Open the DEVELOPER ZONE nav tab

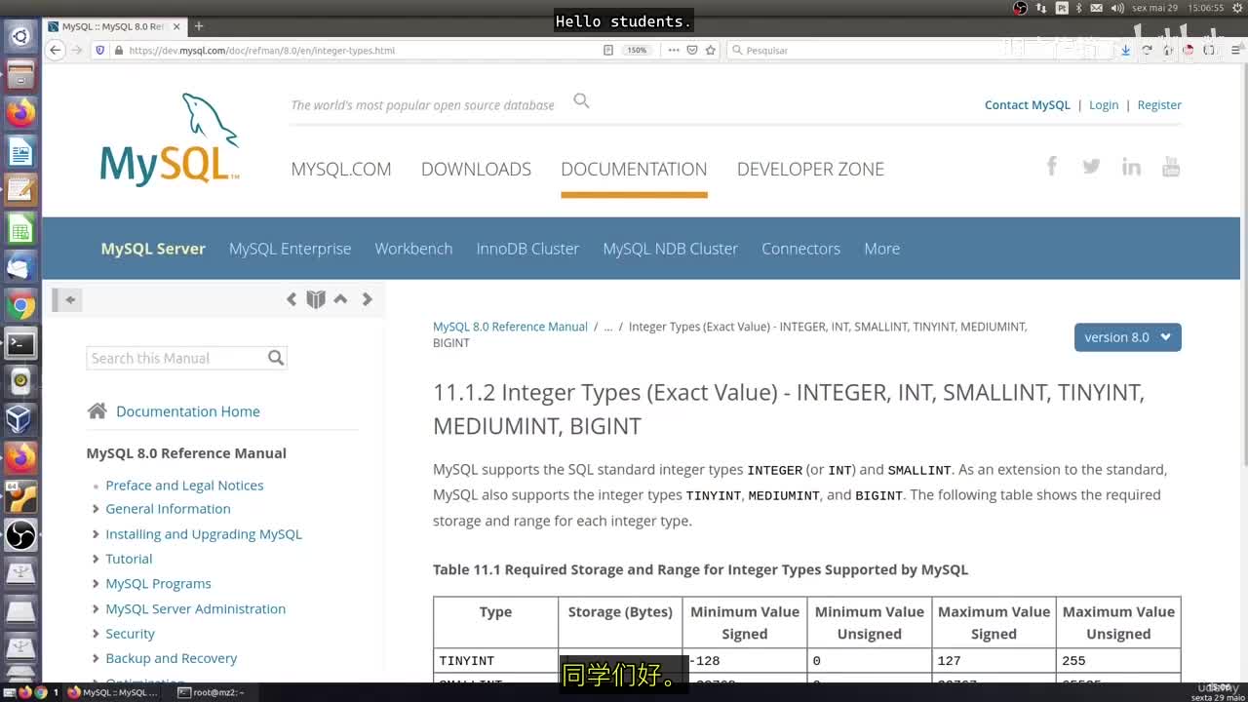810,169
